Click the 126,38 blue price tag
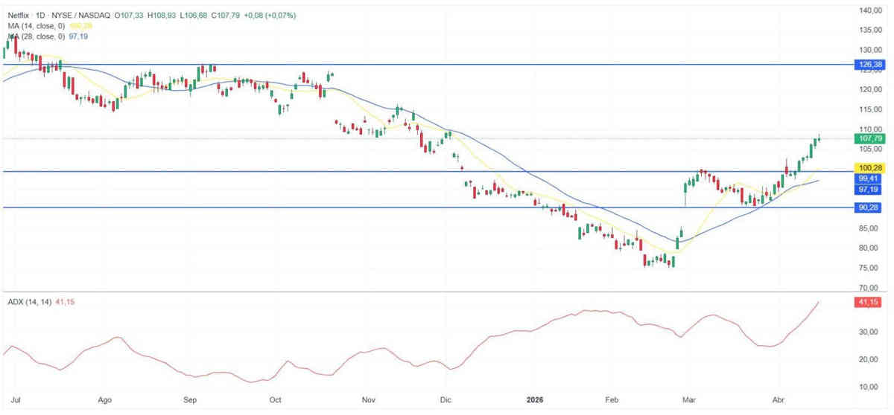The image size is (894, 415). (871, 65)
